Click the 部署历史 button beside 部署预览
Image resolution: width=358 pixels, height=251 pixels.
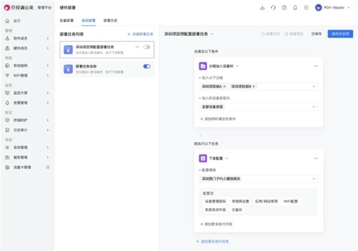coord(270,34)
